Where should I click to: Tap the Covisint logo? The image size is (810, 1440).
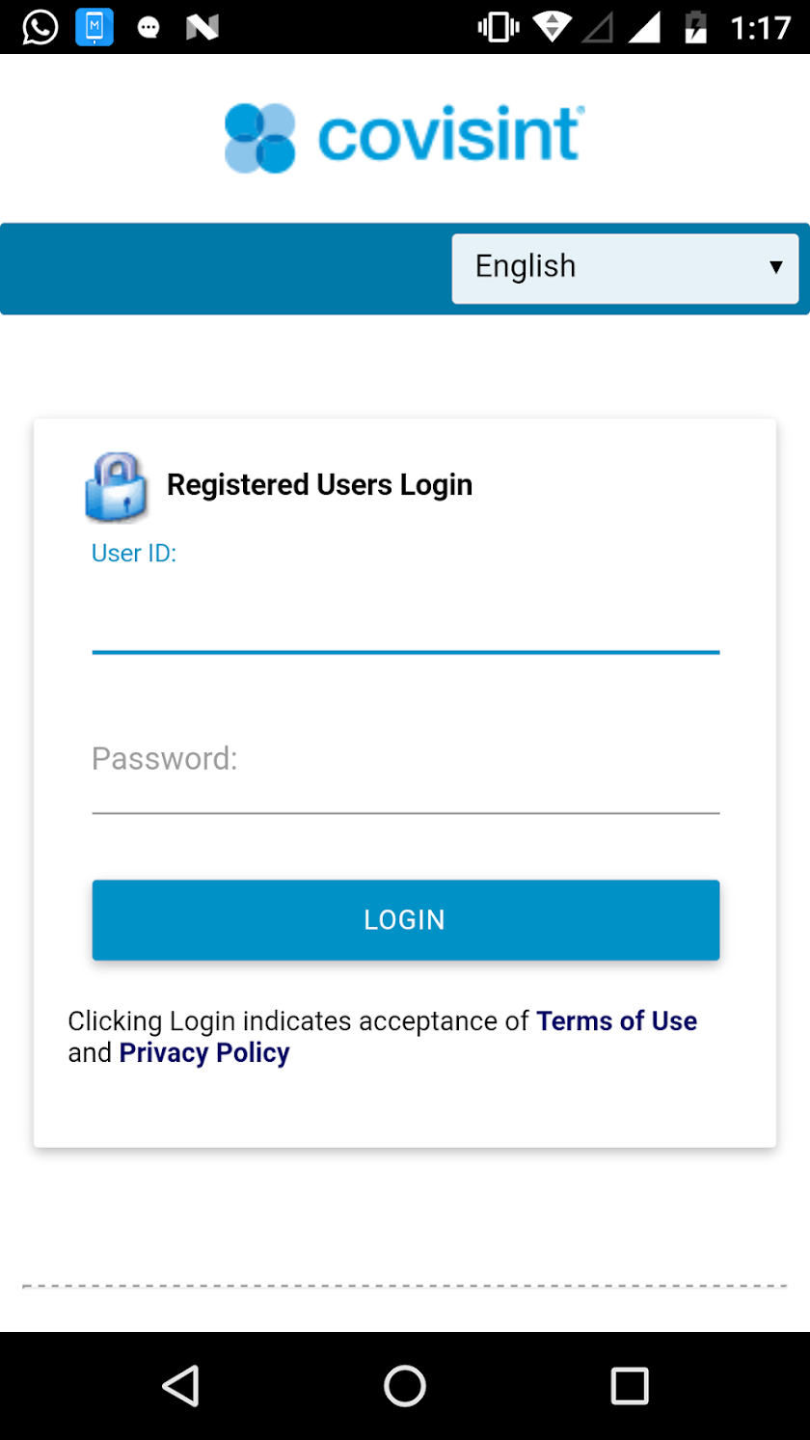405,138
